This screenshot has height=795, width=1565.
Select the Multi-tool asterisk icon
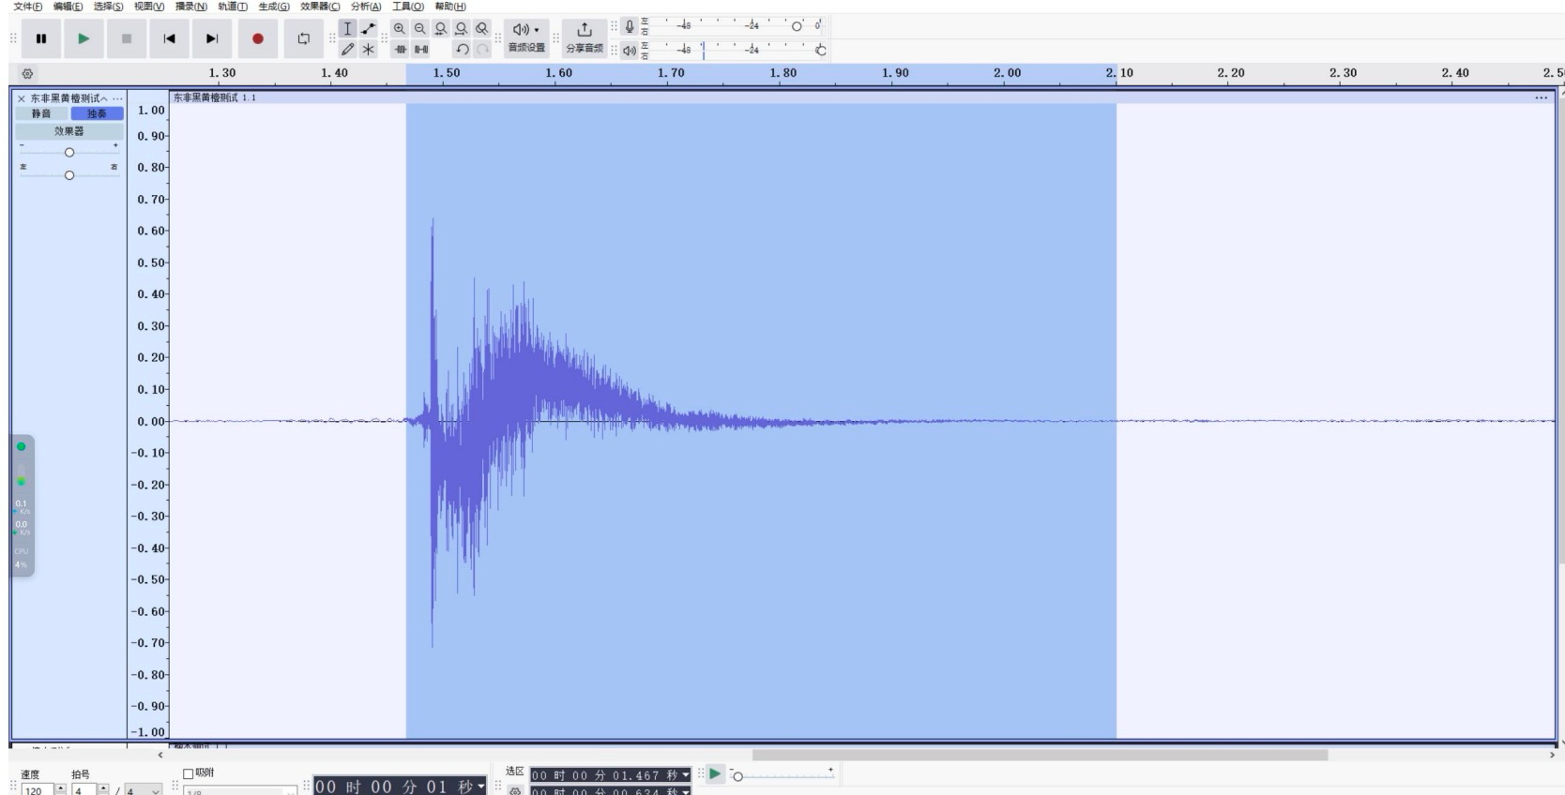[369, 49]
